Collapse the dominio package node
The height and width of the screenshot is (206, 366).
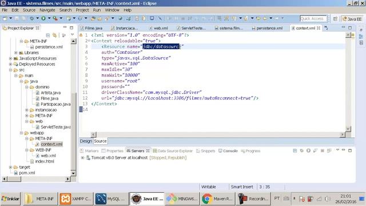[x=27, y=87]
